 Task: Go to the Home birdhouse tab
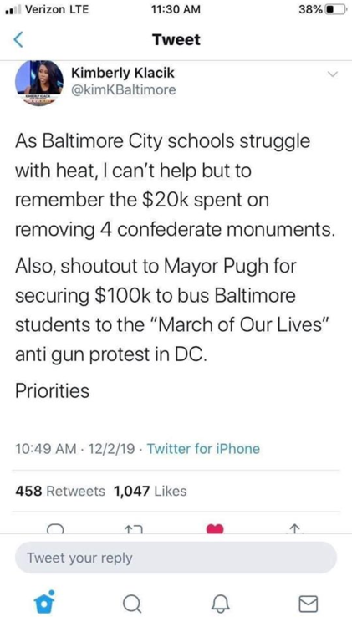[43, 602]
